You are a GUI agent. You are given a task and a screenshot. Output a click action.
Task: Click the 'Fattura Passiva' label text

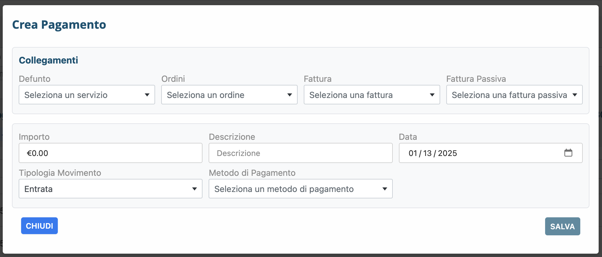click(x=476, y=79)
